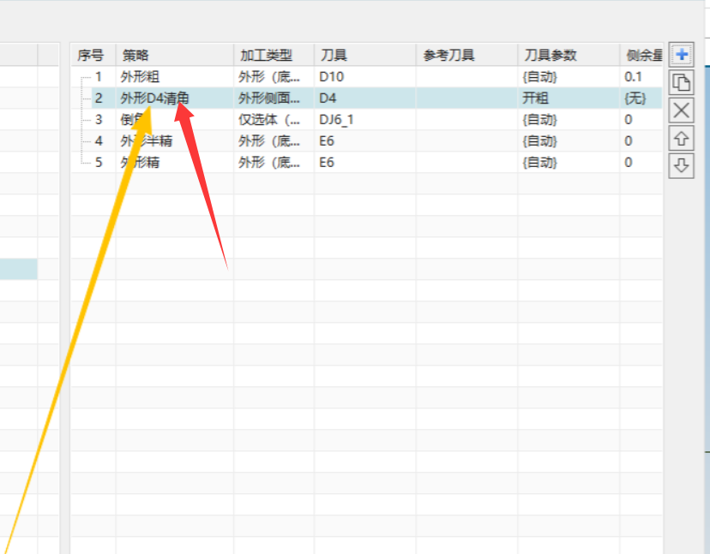The image size is (710, 554).
Task: Select the 外形D4清角 strategy row
Action: (366, 98)
